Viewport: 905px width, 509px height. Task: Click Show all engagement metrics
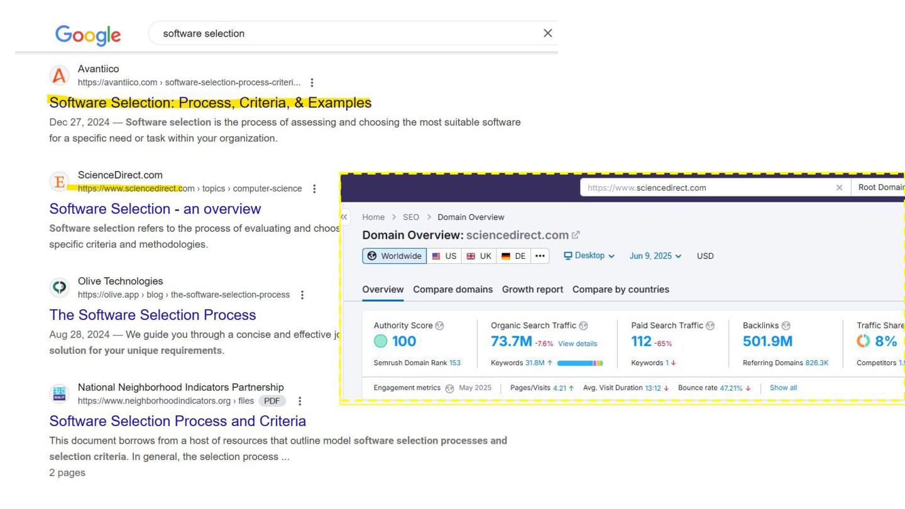[783, 388]
